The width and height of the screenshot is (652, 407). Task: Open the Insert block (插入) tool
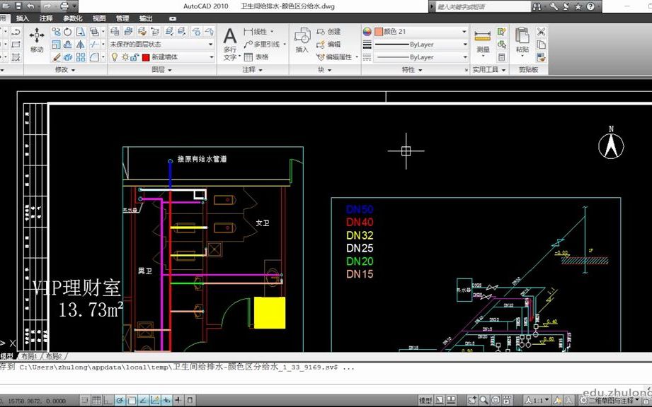click(x=302, y=40)
